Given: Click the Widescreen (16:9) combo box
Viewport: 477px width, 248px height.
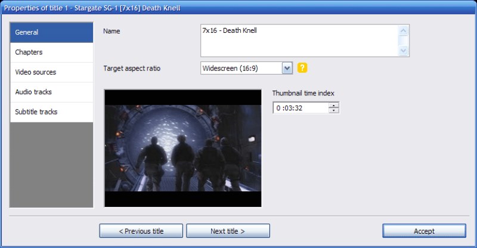Looking at the screenshot, I should (x=246, y=68).
